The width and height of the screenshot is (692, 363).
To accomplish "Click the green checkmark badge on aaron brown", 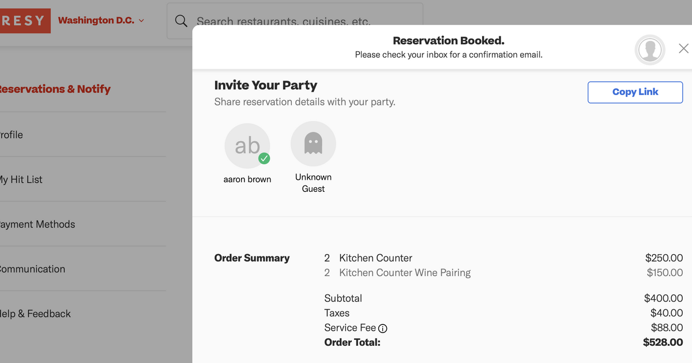I will coord(264,158).
